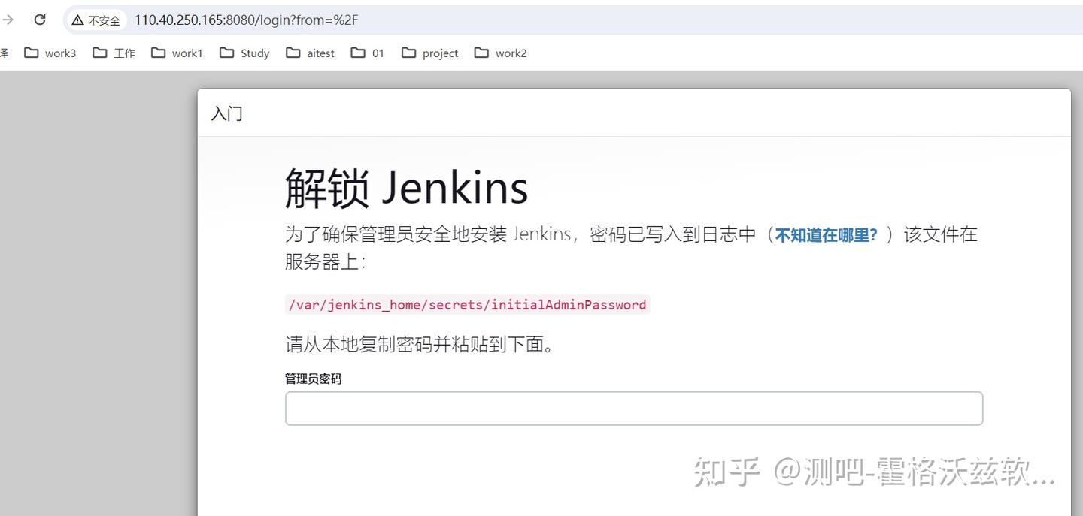The width and height of the screenshot is (1083, 516).
Task: Click the 不安全 site security indicator
Action: 96,20
